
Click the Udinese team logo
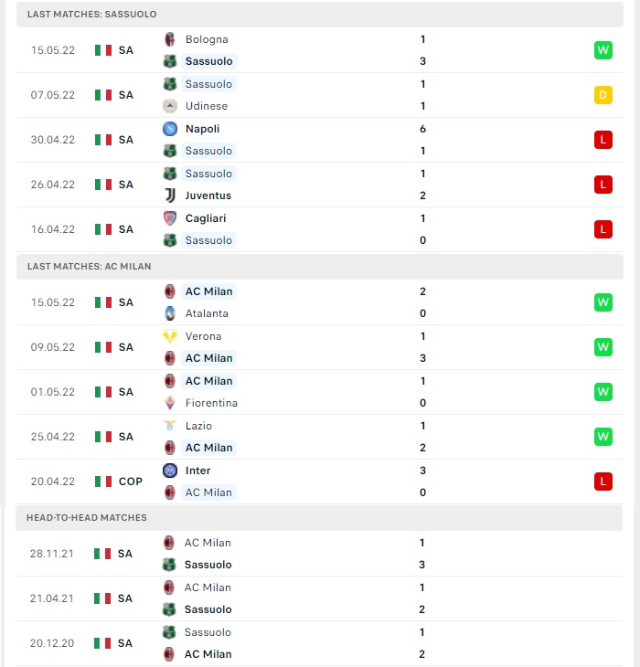tap(170, 106)
